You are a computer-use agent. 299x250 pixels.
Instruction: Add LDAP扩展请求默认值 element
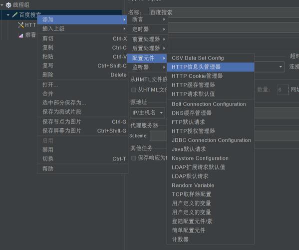coord(211,167)
